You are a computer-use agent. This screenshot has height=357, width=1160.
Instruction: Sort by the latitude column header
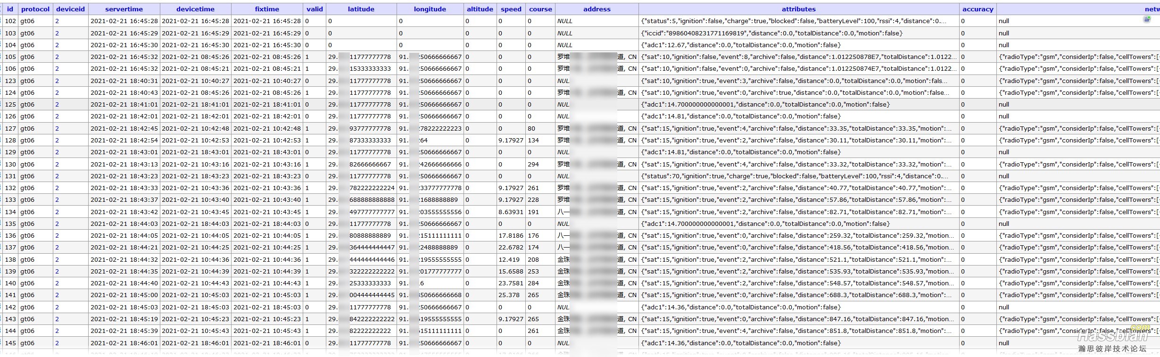[x=361, y=9]
